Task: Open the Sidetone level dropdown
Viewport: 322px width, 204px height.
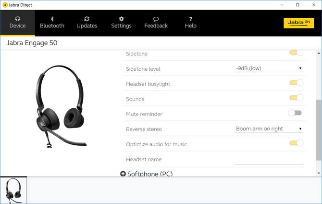Action: [x=269, y=68]
